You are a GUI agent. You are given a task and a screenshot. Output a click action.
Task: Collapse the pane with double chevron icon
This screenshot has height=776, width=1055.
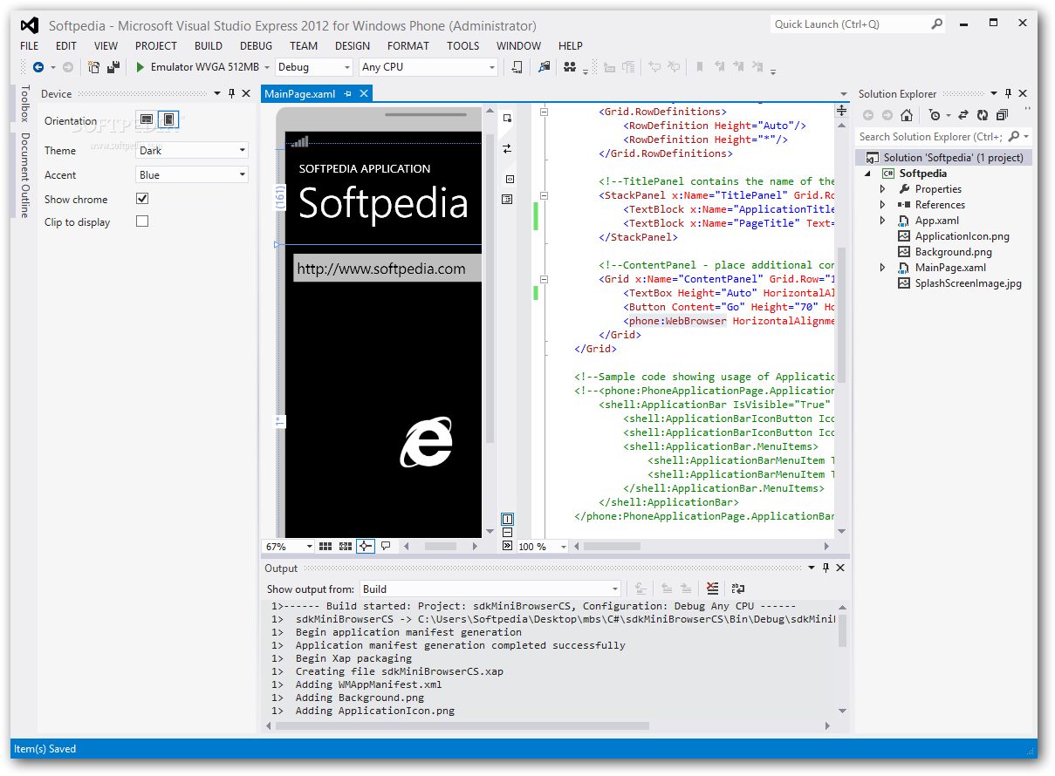[x=508, y=546]
